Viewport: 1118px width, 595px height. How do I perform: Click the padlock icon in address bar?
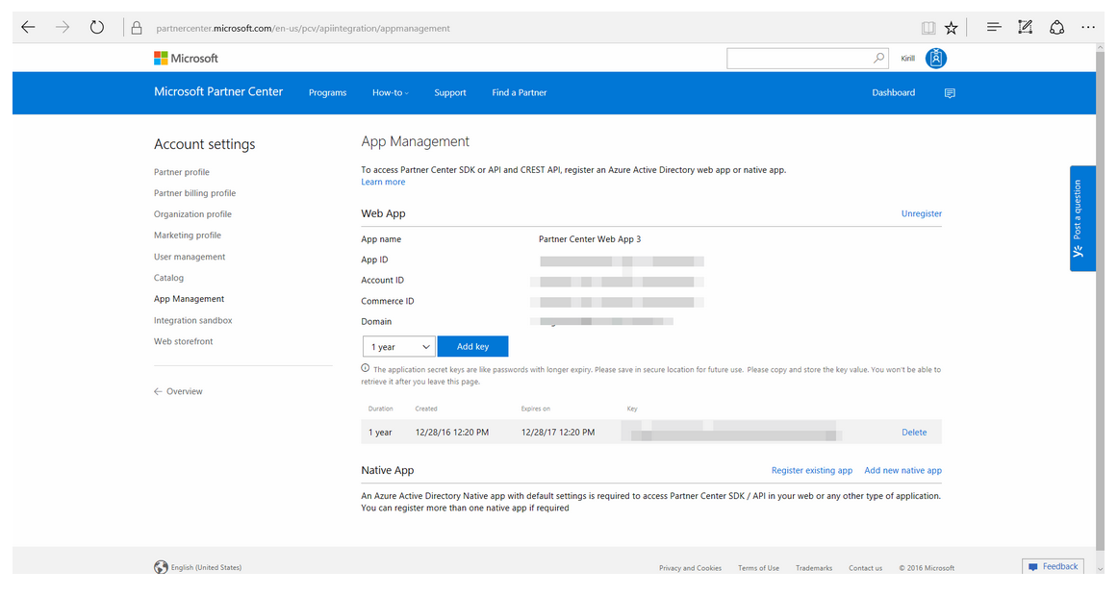tap(137, 28)
